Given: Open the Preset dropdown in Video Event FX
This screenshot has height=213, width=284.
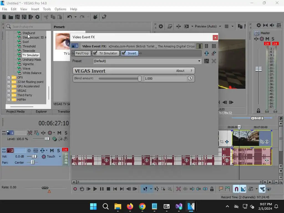Looking at the screenshot, I should (x=199, y=61).
